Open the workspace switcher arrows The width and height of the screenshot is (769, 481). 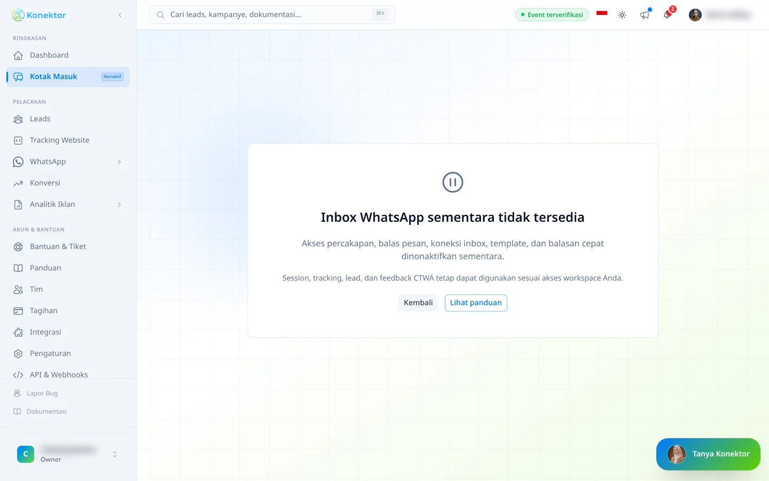115,454
